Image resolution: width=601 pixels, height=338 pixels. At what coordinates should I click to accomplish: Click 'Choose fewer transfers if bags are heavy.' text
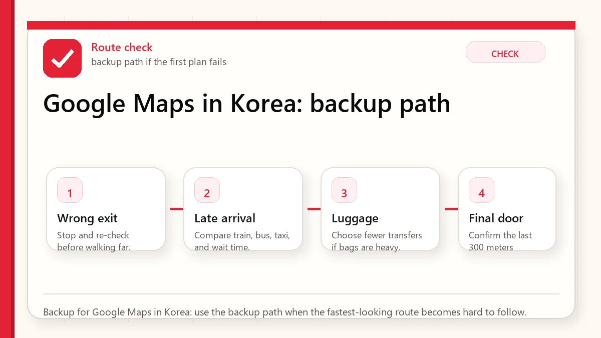pyautogui.click(x=377, y=241)
